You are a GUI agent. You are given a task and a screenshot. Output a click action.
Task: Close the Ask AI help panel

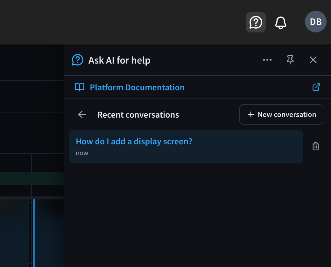coord(313,60)
